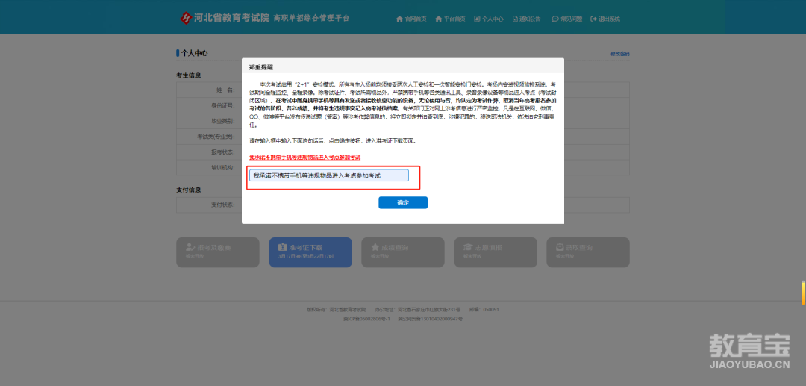
Task: Click the red underlined promise sentence
Action: [304, 158]
